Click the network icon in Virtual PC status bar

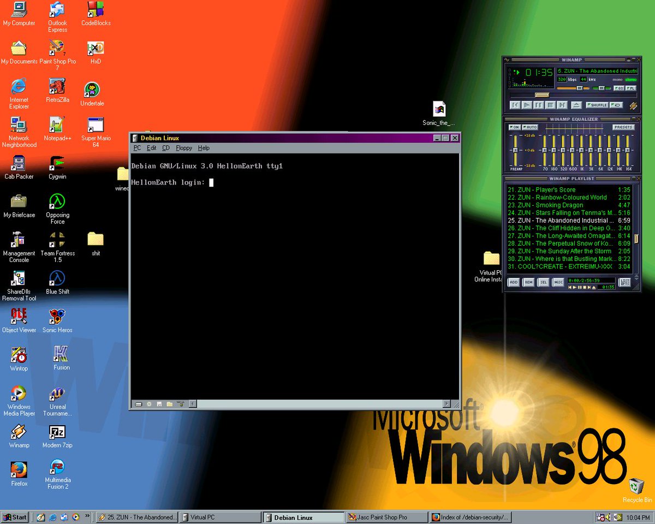pos(181,404)
